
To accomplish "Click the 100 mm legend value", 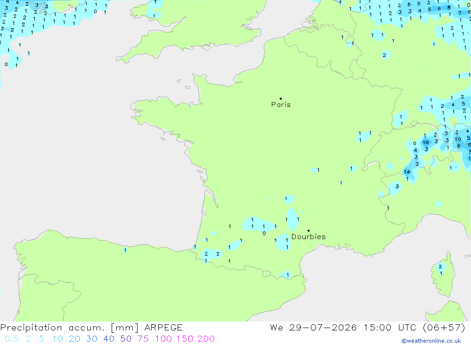I will point(163,339).
